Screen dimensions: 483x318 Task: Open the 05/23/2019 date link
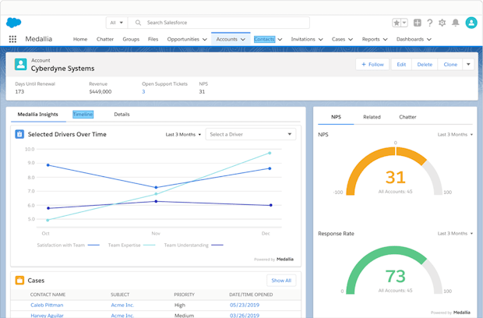coord(245,305)
